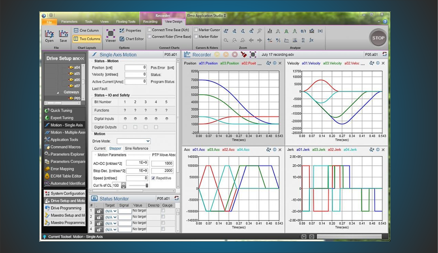Select the One Column chart layout
The width and height of the screenshot is (438, 253).
86,30
